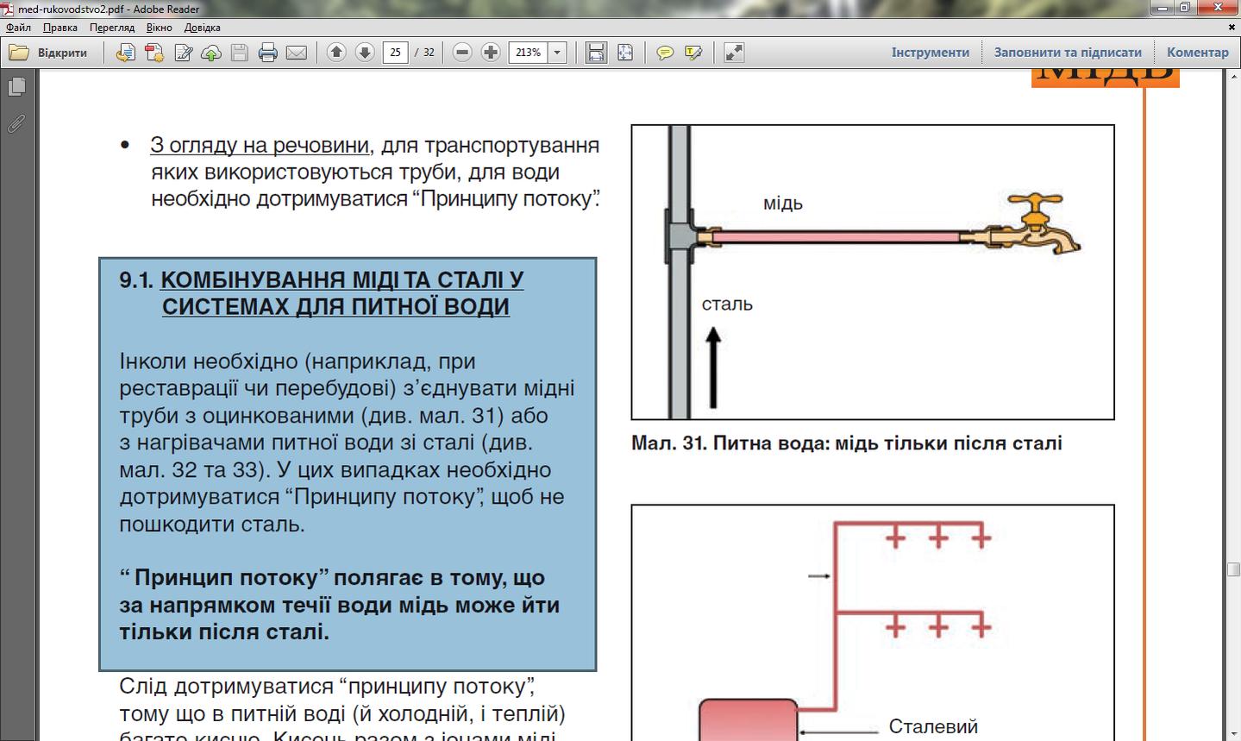The image size is (1241, 741).
Task: Click the convert file to PDF online icon
Action: click(x=126, y=53)
